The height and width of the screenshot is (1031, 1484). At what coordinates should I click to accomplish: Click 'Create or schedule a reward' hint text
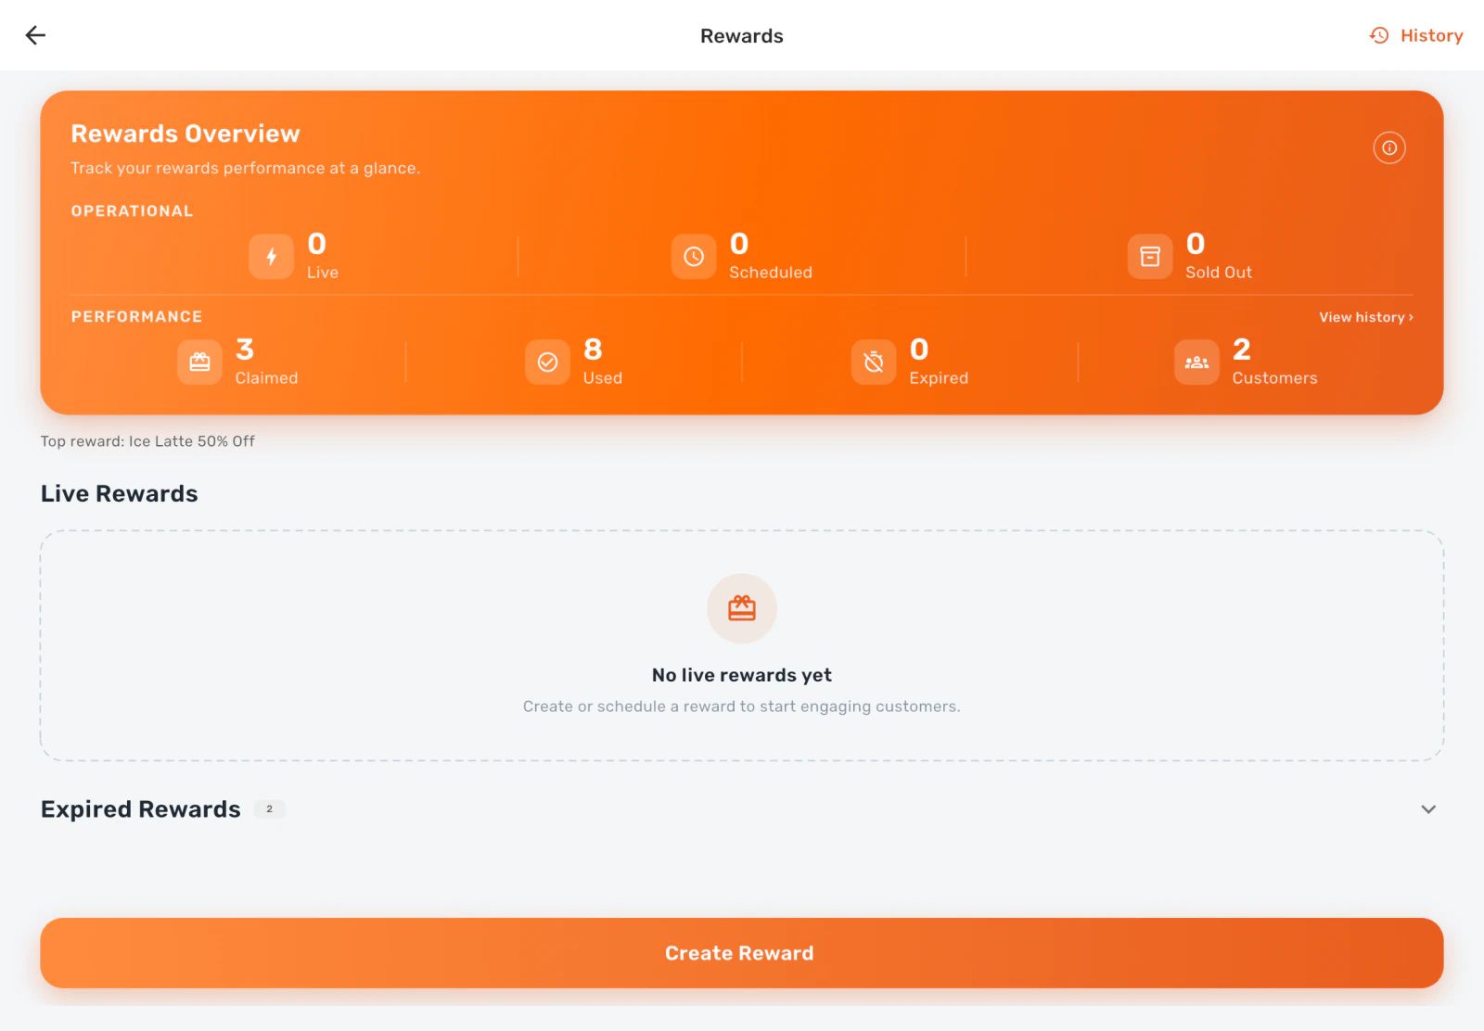click(x=742, y=706)
